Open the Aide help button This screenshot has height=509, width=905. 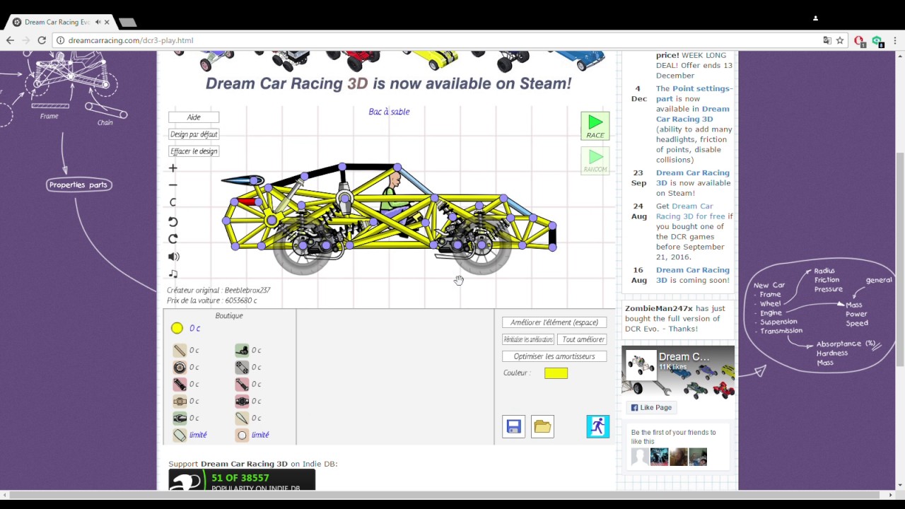[x=194, y=117]
